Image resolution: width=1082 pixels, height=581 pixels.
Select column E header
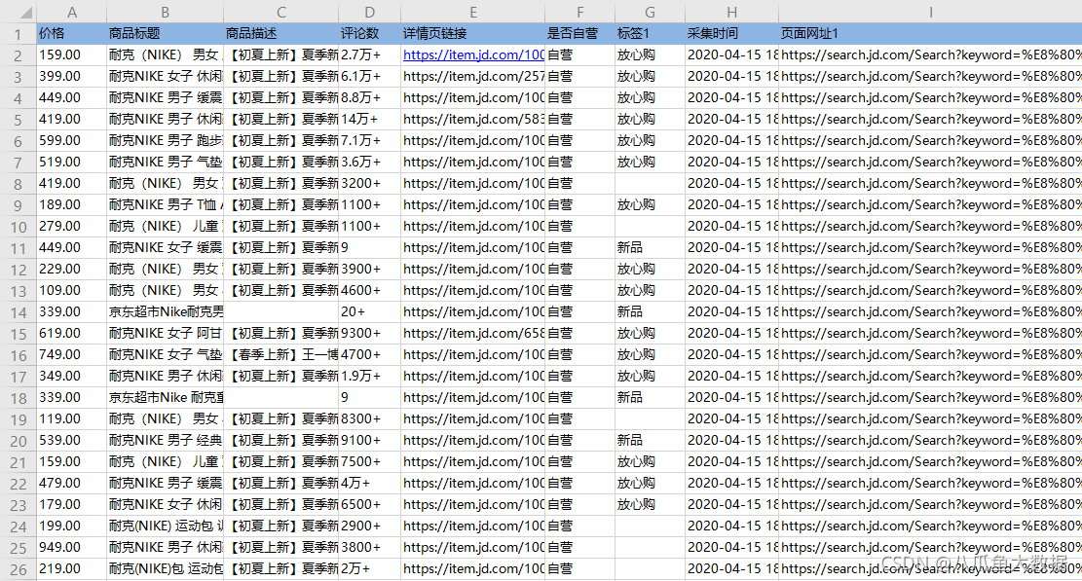[x=472, y=12]
